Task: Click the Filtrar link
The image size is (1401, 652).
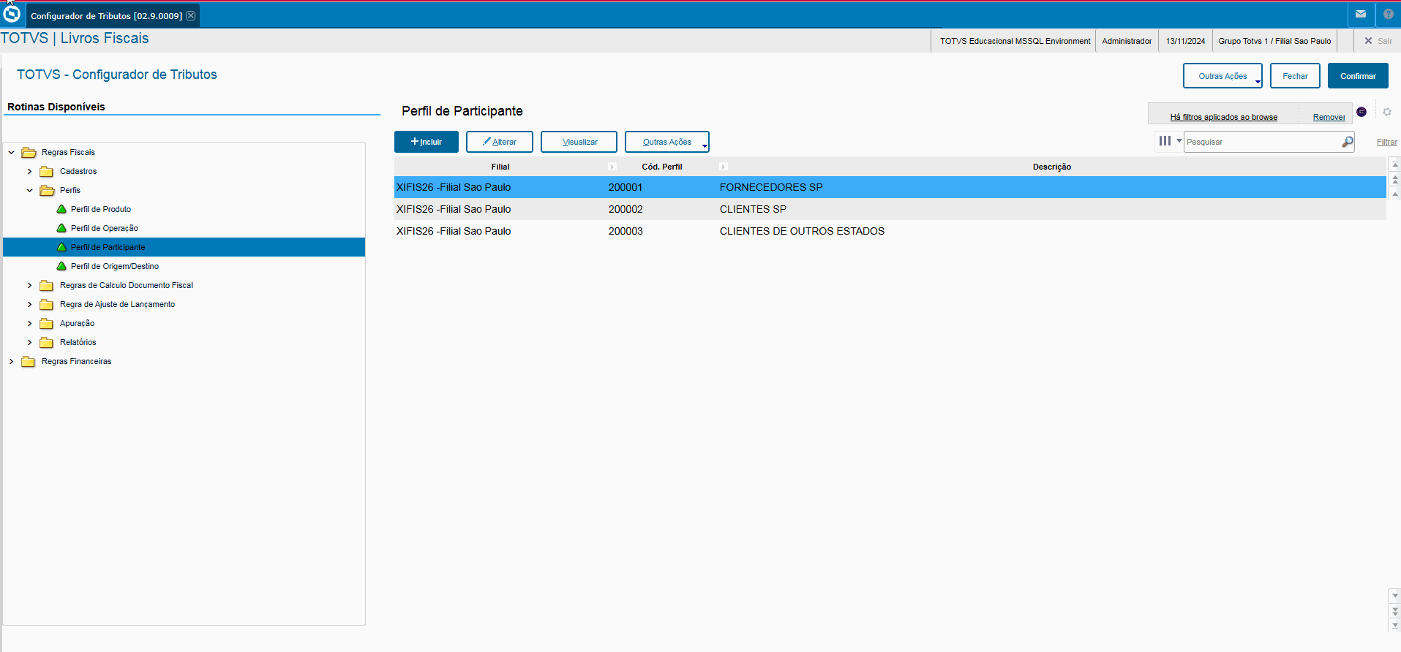Action: (1387, 142)
